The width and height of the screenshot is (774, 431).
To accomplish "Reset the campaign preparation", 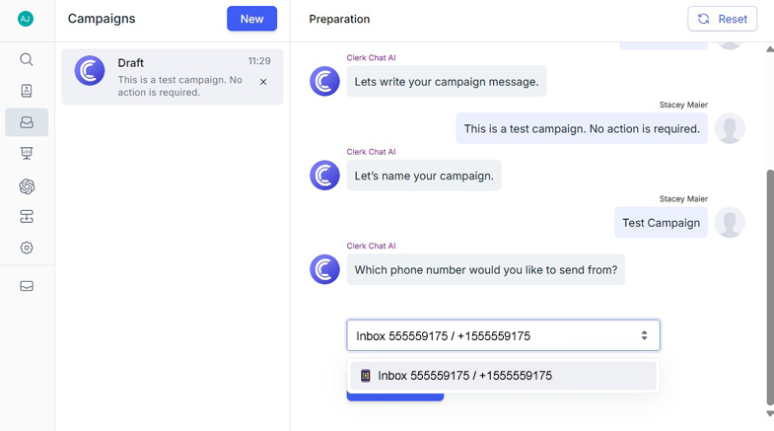I will 722,19.
